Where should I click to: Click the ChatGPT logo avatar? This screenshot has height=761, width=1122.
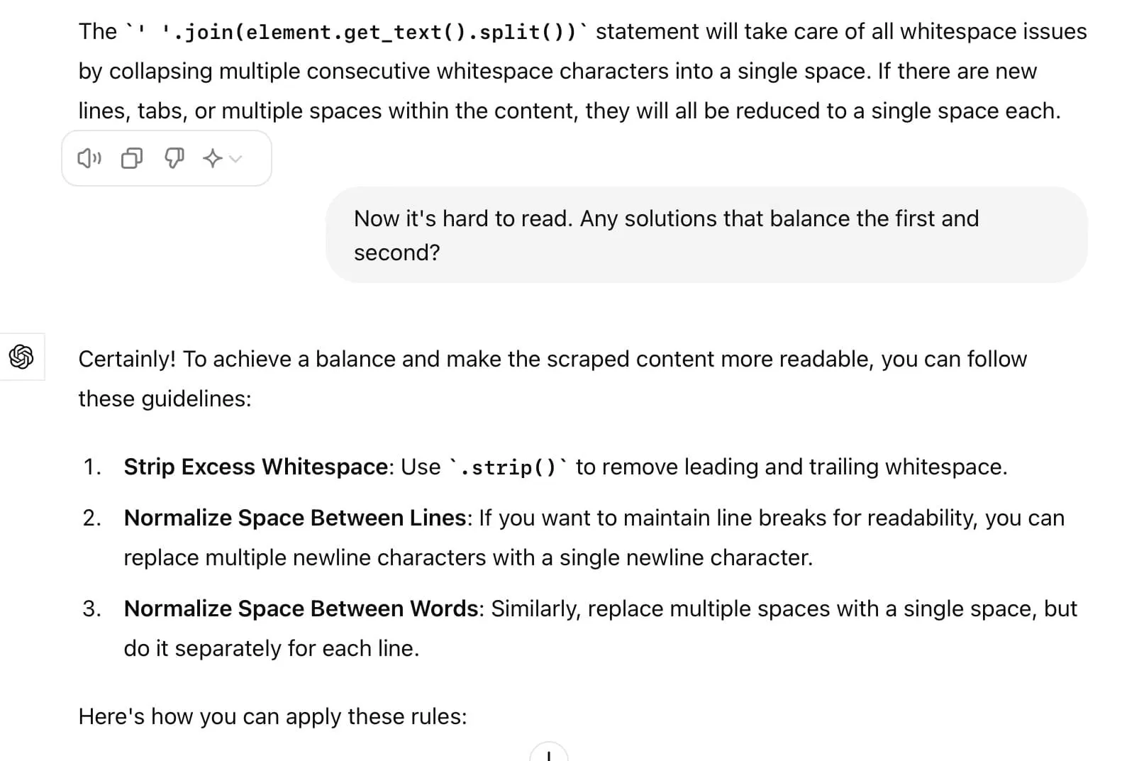[x=22, y=357]
